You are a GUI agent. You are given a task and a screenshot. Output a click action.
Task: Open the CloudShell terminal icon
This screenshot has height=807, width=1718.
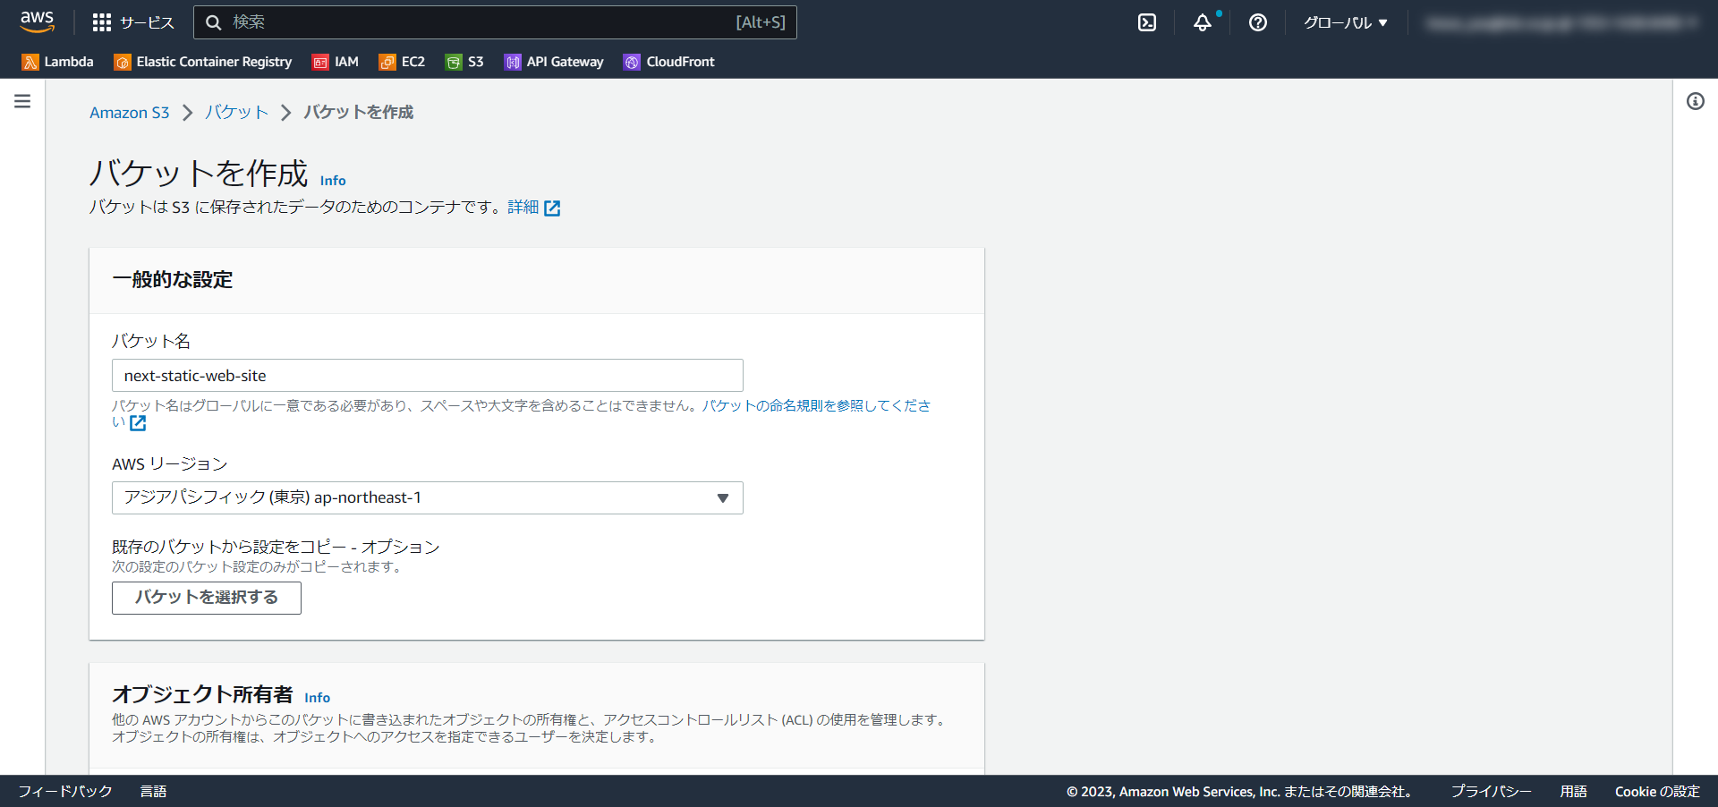1147,22
